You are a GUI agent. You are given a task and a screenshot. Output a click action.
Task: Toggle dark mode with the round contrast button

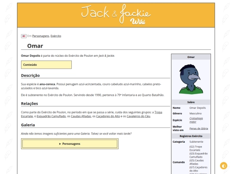pyautogui.click(x=223, y=165)
